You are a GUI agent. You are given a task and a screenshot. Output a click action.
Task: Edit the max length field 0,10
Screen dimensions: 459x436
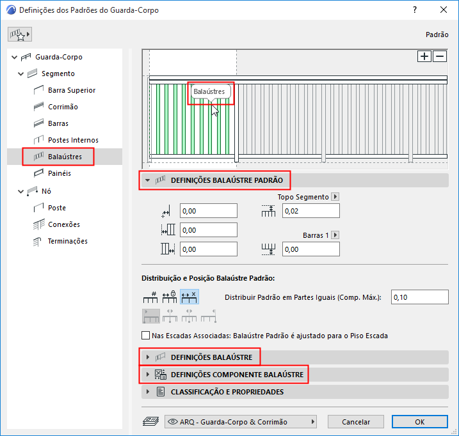coord(419,297)
